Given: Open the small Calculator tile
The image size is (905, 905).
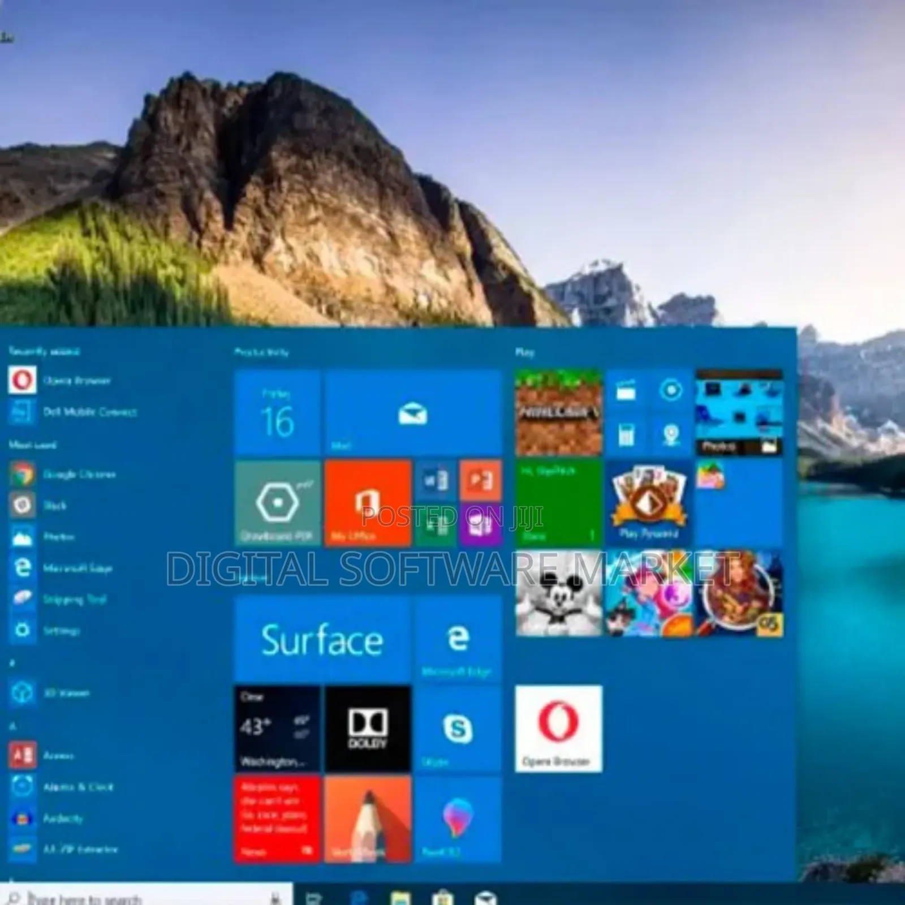Looking at the screenshot, I should click(626, 435).
